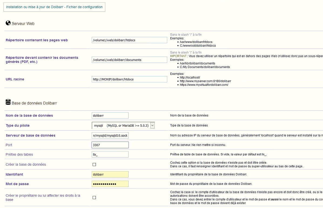Check the Créer la base de données box
This screenshot has height=208, width=323.
click(x=94, y=165)
